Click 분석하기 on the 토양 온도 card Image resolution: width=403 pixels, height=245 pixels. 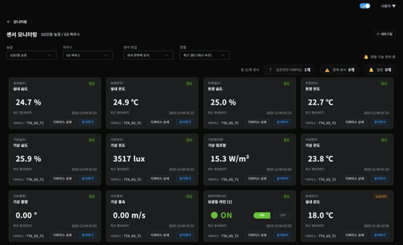380,122
